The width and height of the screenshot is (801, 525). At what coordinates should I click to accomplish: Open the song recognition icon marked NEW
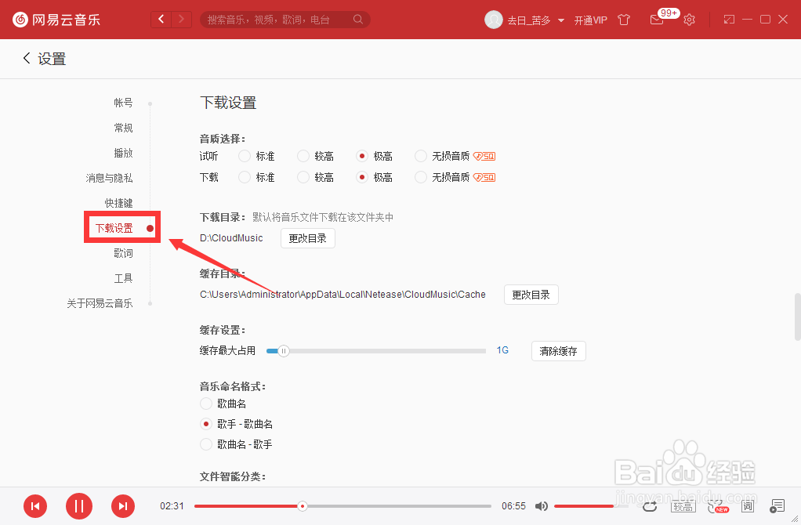715,506
